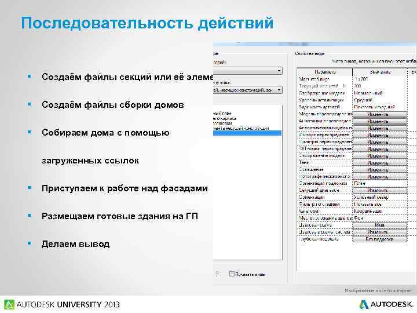Click the text загруженных ссылок
This screenshot has width=417, height=313.
coord(90,161)
